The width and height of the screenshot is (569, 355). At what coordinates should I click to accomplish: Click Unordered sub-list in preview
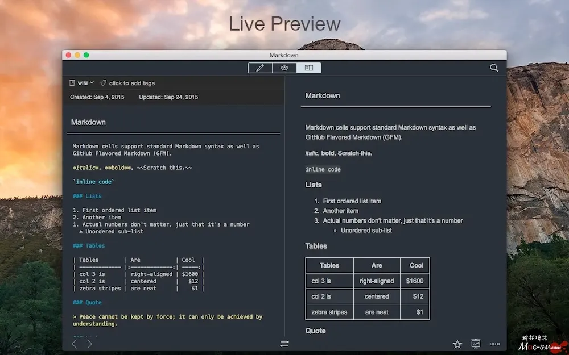coord(366,231)
